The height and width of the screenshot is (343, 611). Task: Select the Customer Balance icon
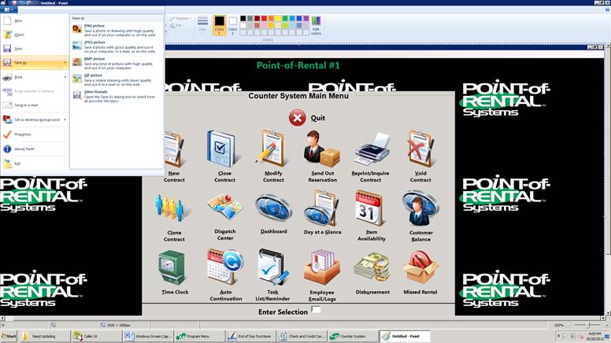point(420,208)
